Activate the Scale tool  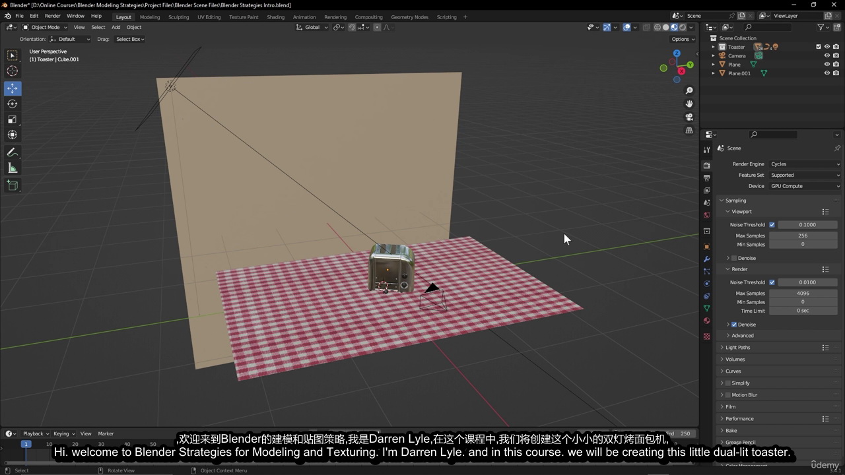pos(13,119)
